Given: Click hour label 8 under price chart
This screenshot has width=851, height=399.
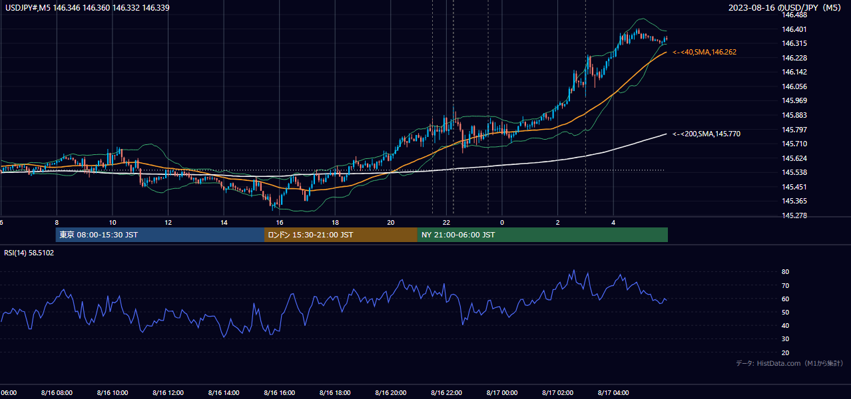Looking at the screenshot, I should coord(57,222).
